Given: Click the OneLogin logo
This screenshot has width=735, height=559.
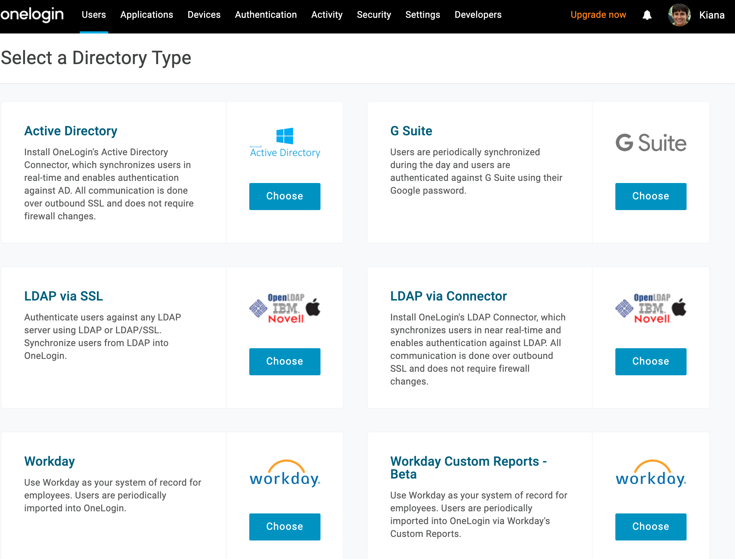Looking at the screenshot, I should (x=32, y=14).
